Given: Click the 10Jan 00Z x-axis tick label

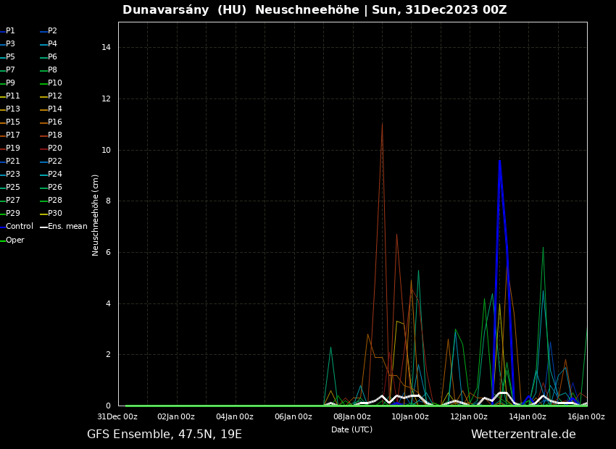Looking at the screenshot, I should [410, 417].
